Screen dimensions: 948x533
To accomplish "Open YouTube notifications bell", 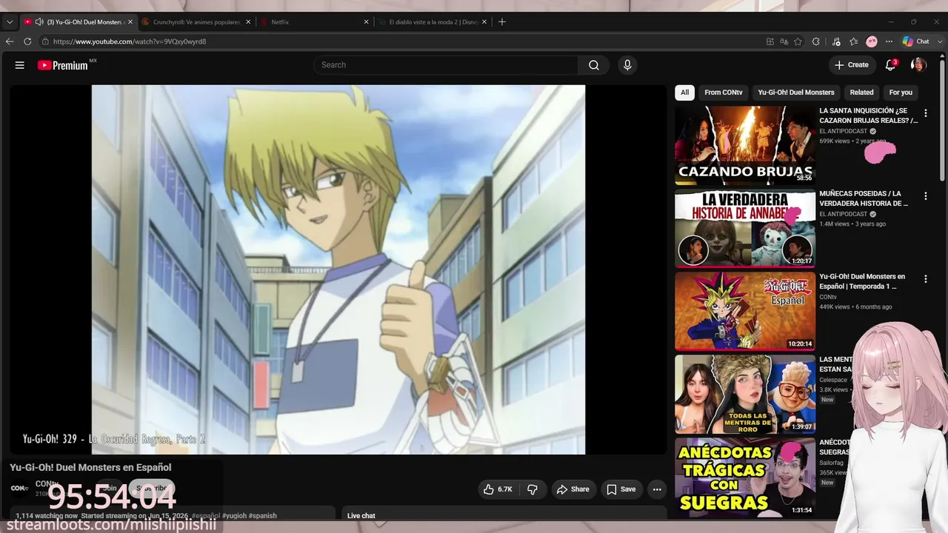I will pos(891,65).
